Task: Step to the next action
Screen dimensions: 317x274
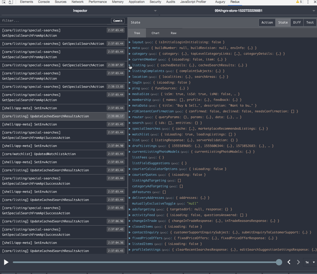Action: point(298,262)
